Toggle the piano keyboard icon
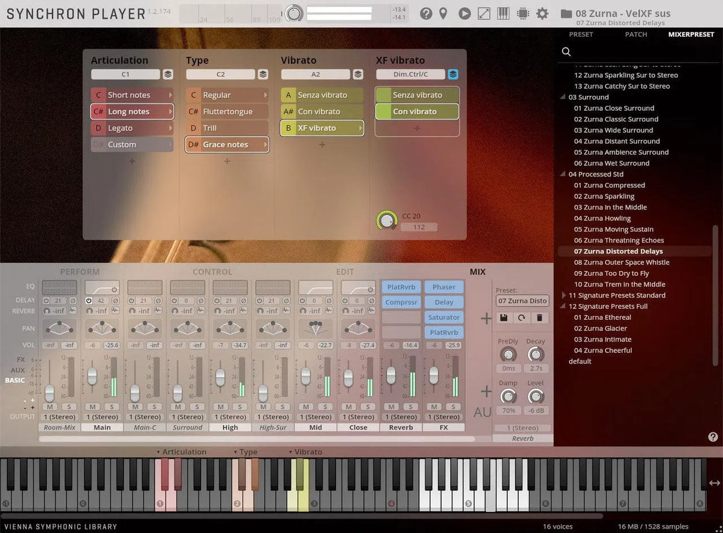 click(x=503, y=13)
